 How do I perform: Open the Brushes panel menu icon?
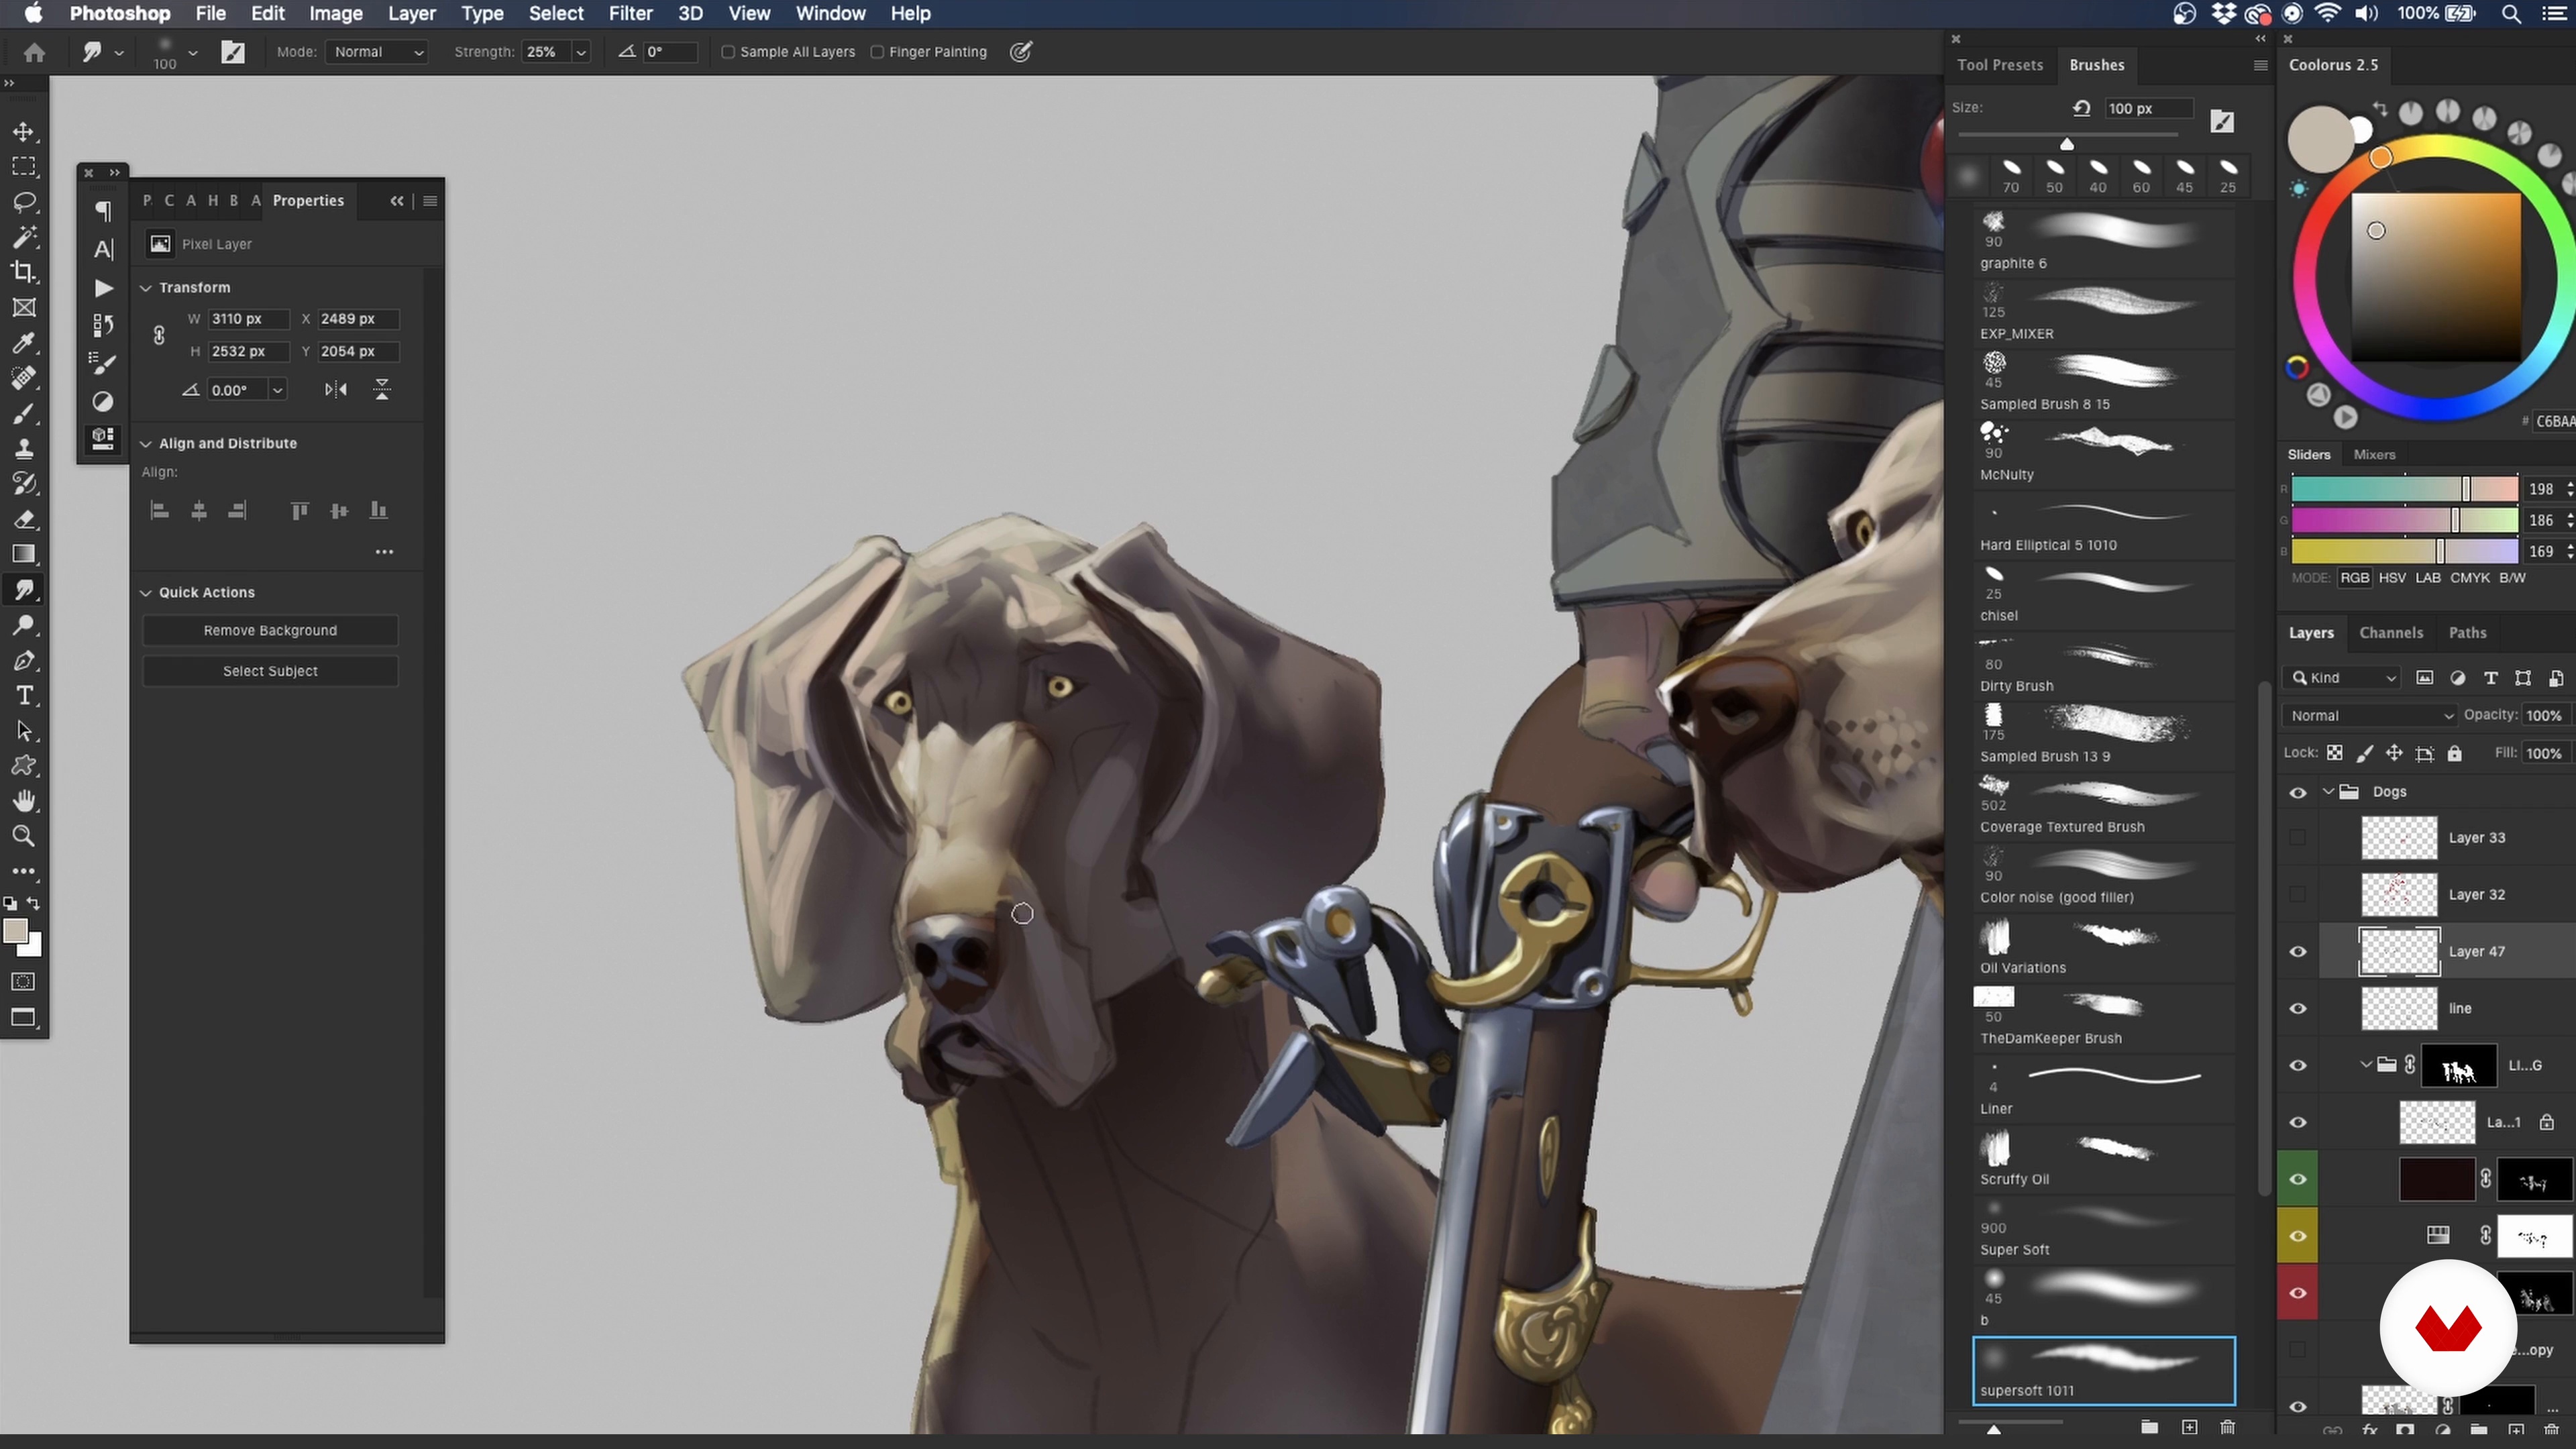2260,65
